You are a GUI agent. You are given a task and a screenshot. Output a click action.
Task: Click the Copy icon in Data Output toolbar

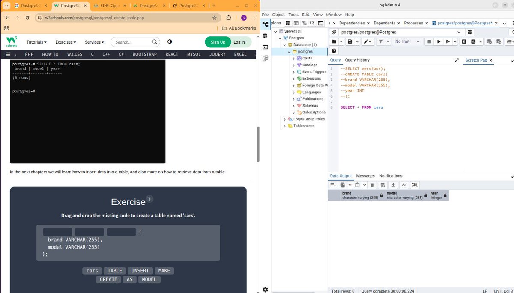point(343,185)
